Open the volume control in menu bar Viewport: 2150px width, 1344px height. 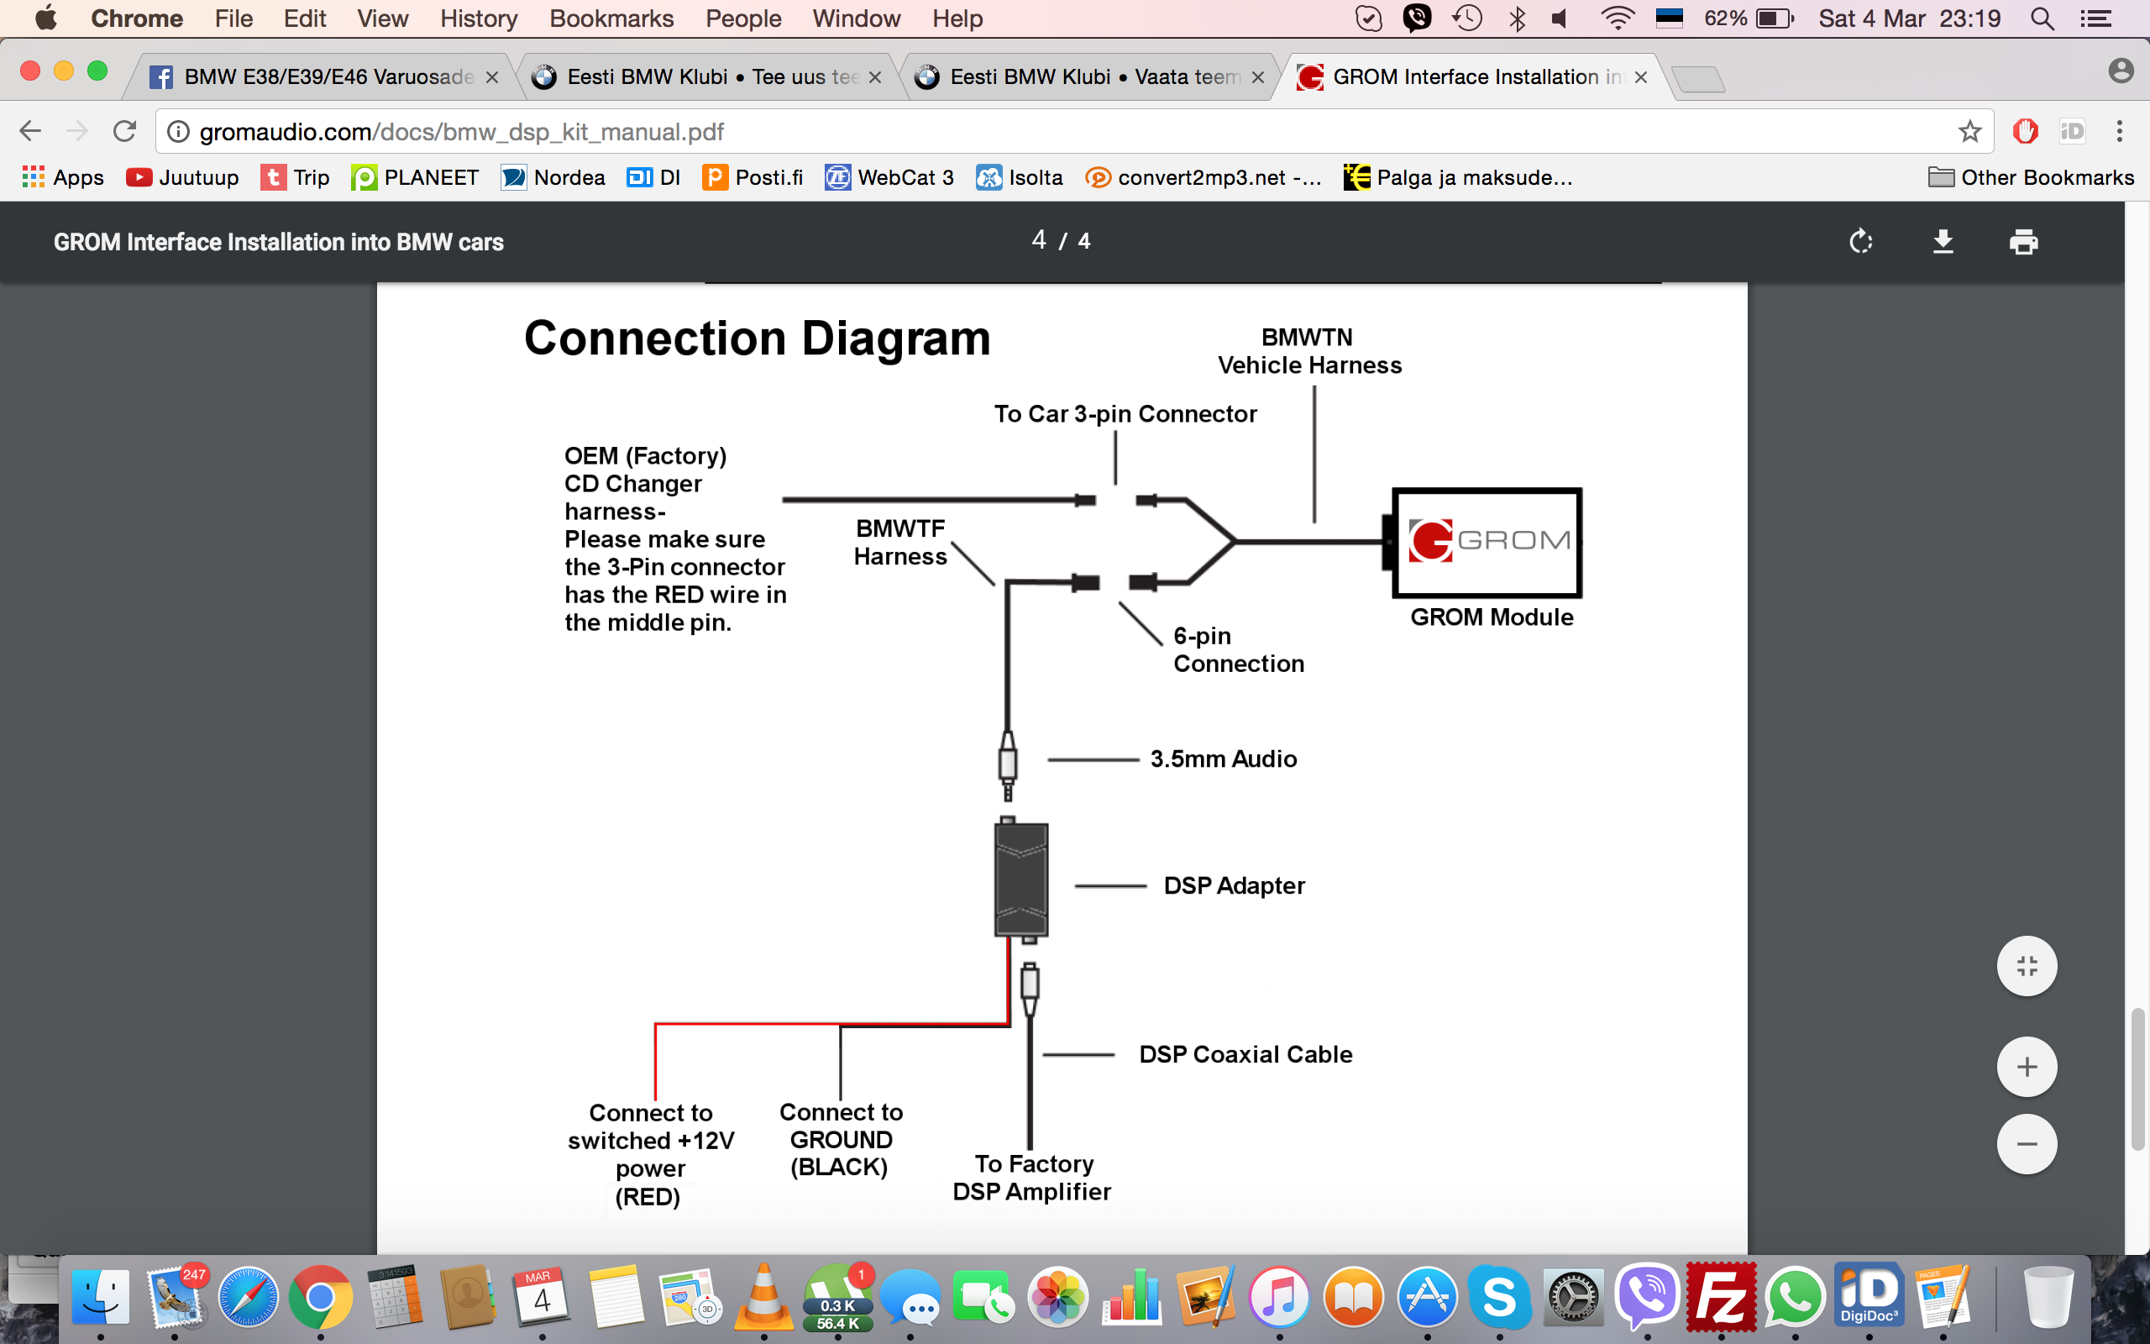pyautogui.click(x=1560, y=18)
